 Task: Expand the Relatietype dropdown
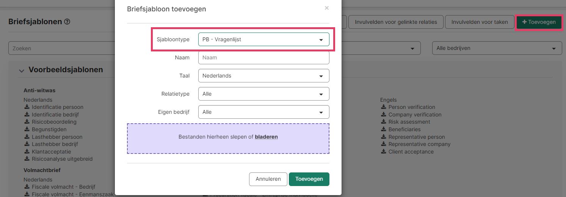263,94
